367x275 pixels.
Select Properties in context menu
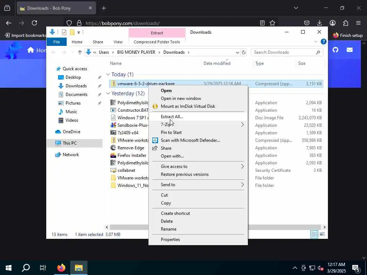pos(198,240)
